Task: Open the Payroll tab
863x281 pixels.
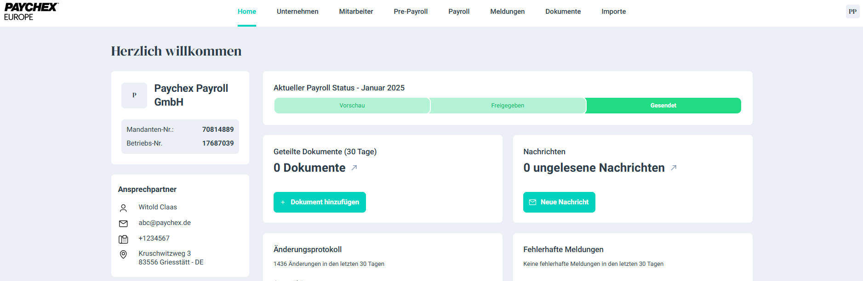Action: 459,11
